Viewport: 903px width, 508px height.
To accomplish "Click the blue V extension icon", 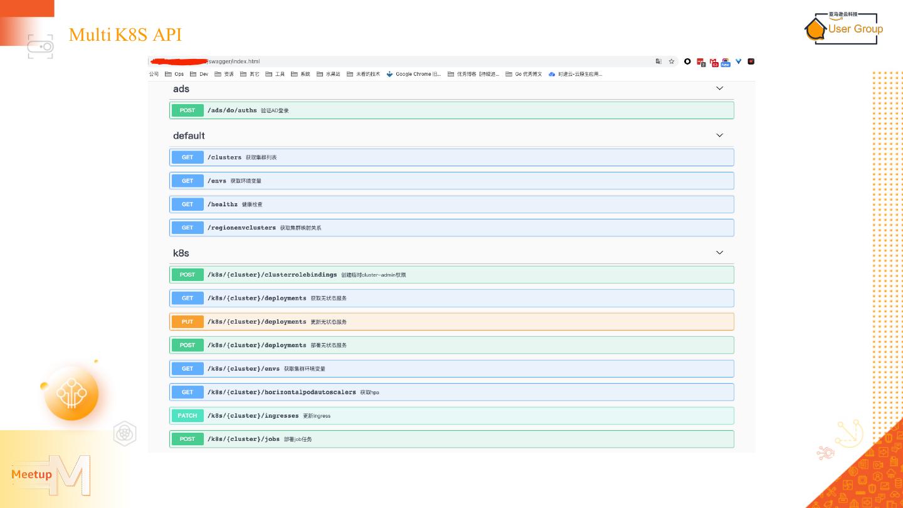I will tap(739, 61).
